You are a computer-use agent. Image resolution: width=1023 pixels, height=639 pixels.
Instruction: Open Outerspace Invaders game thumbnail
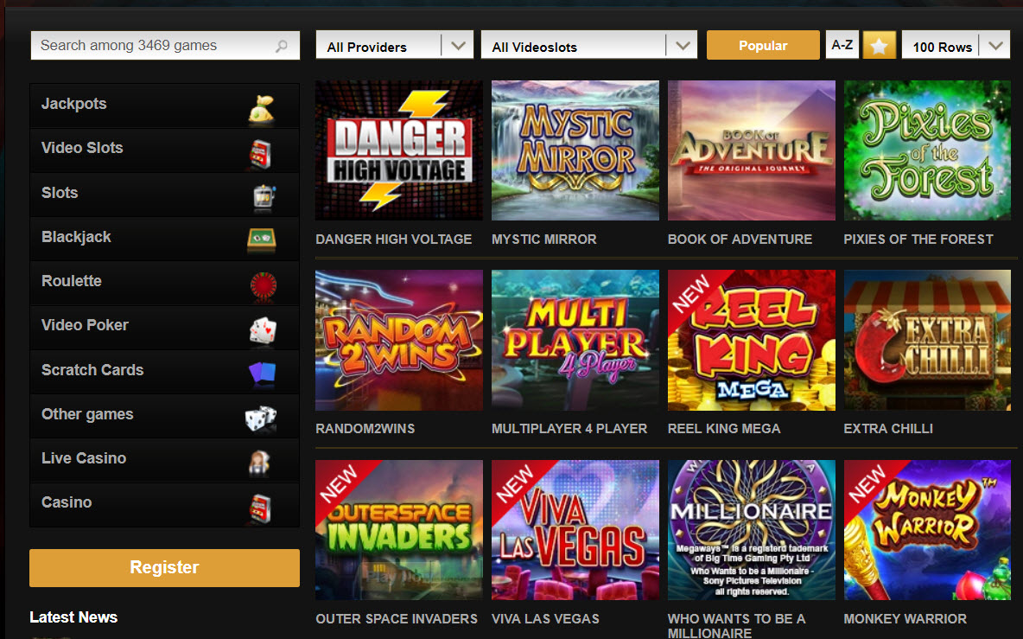pyautogui.click(x=399, y=530)
